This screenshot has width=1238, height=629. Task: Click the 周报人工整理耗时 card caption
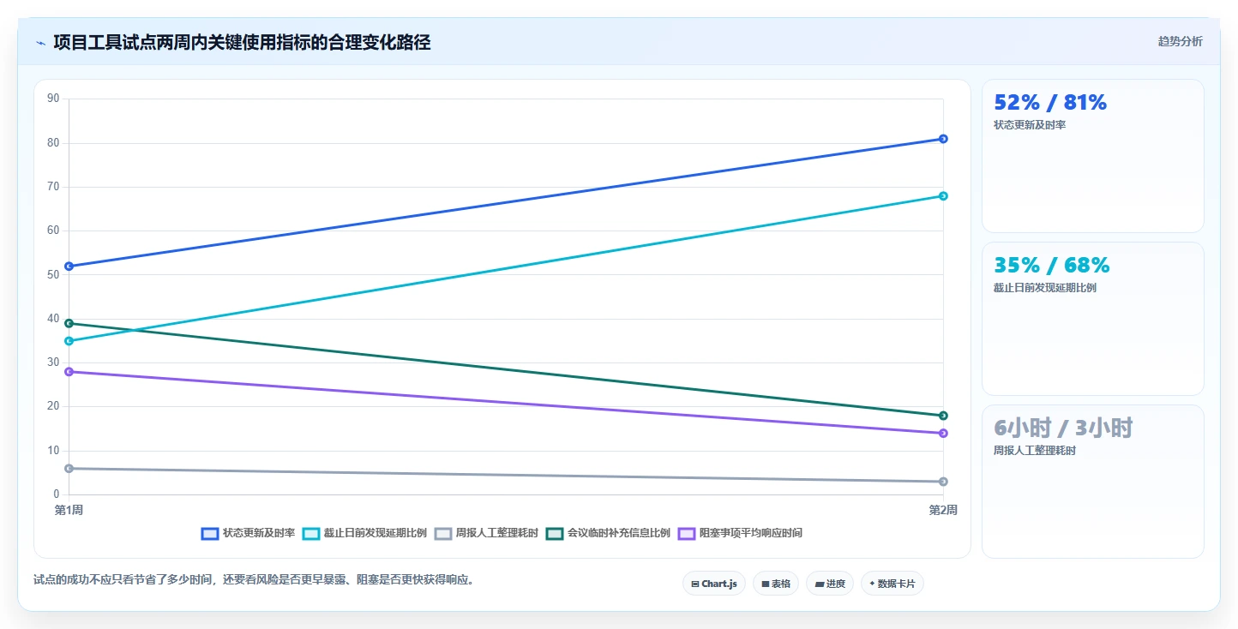(1035, 451)
